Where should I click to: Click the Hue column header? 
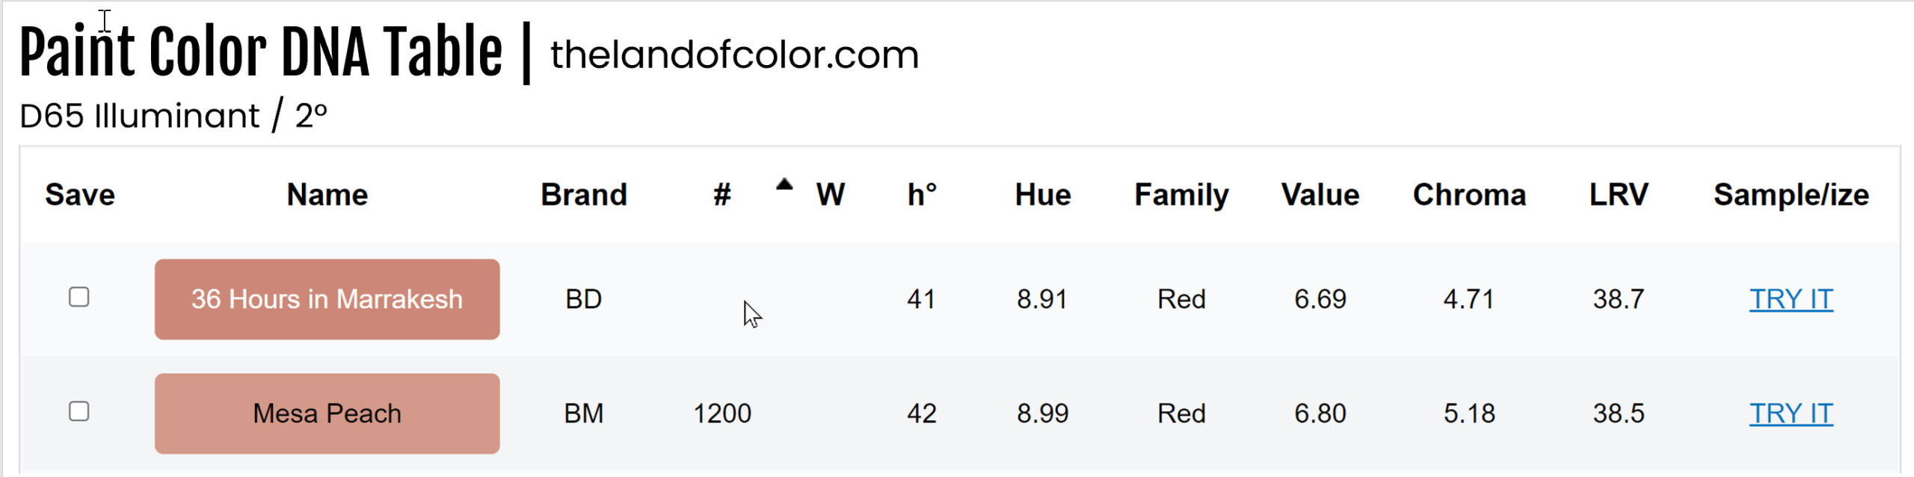(1042, 195)
